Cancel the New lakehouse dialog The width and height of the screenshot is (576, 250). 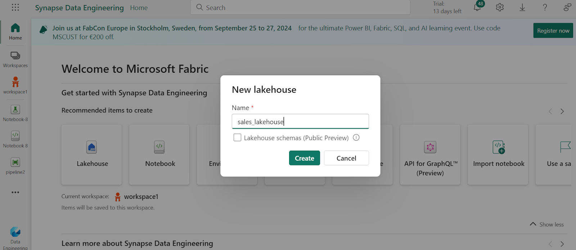pos(346,158)
